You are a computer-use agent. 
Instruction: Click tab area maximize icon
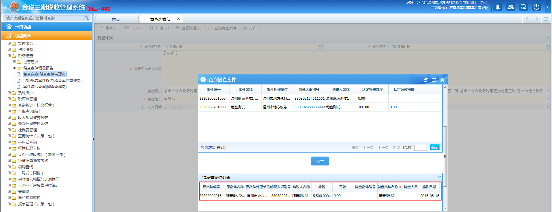coord(546,19)
